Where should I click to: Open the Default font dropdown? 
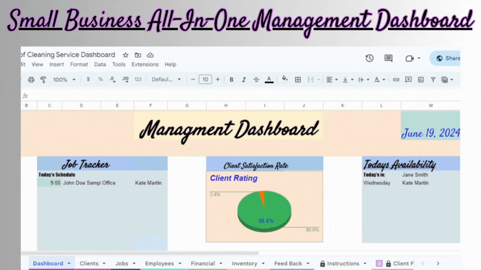coord(166,79)
